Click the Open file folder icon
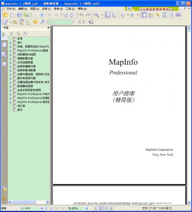 5,15
